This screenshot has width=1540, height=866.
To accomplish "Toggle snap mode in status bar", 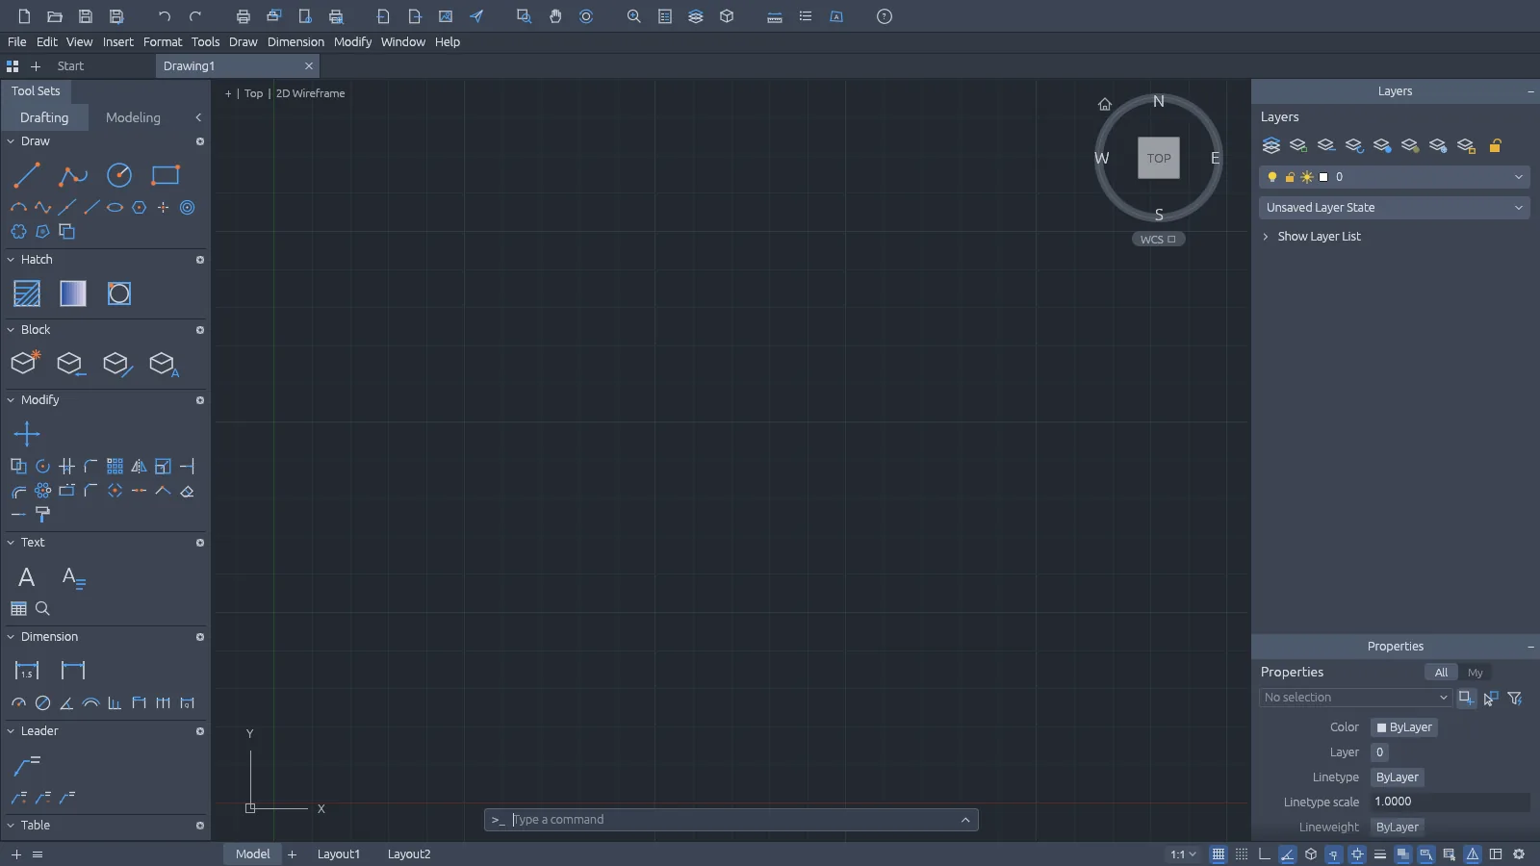I will point(1242,854).
